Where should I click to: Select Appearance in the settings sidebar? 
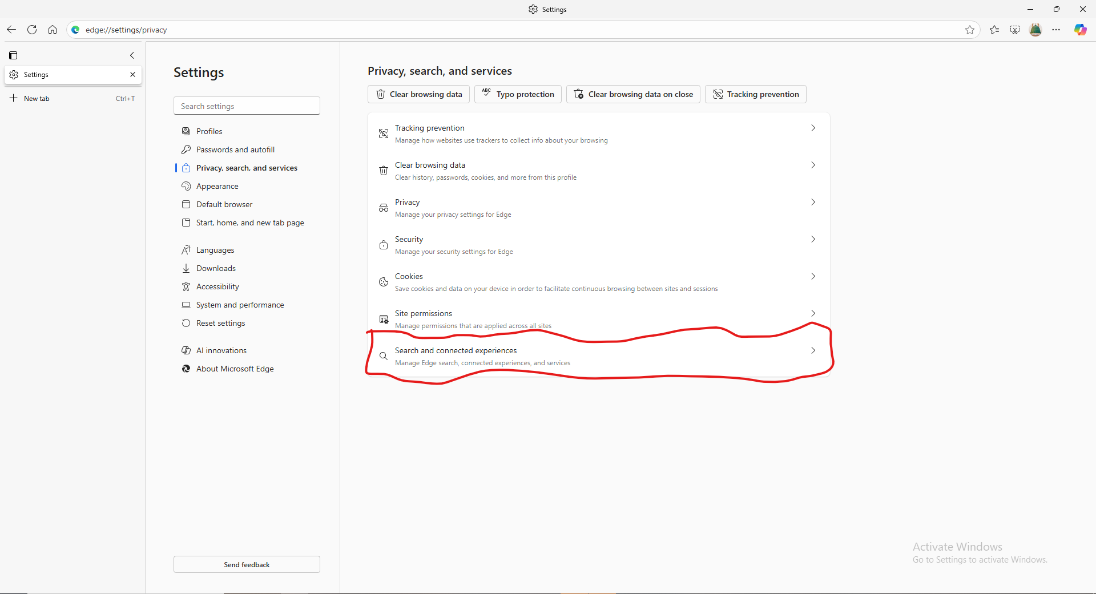[x=217, y=186]
